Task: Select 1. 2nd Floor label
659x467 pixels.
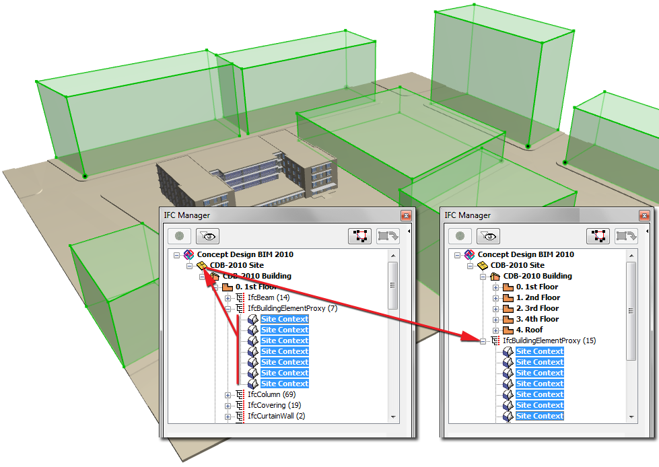Action: click(538, 297)
